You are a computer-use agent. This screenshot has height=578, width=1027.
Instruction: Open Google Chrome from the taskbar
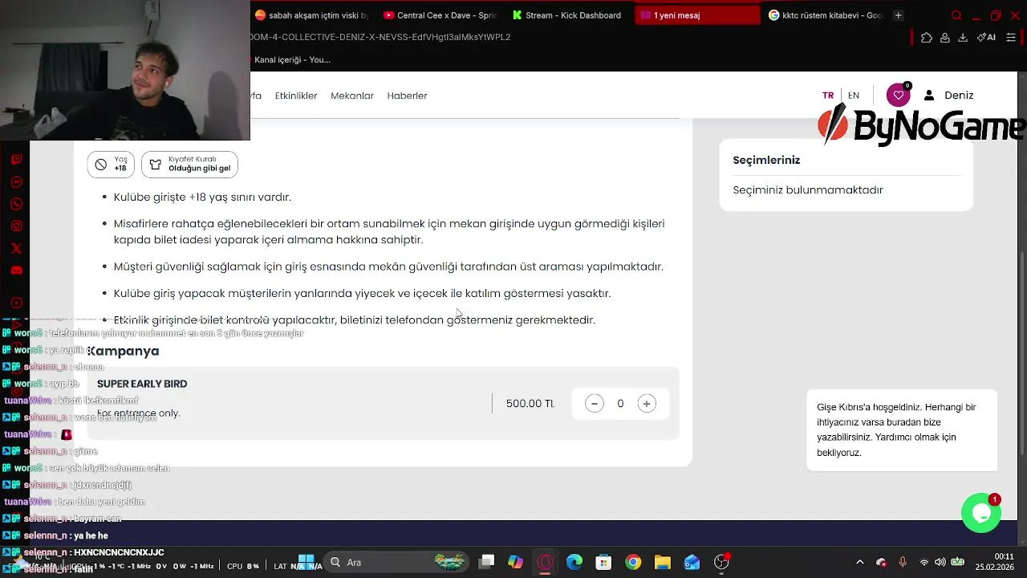[633, 562]
